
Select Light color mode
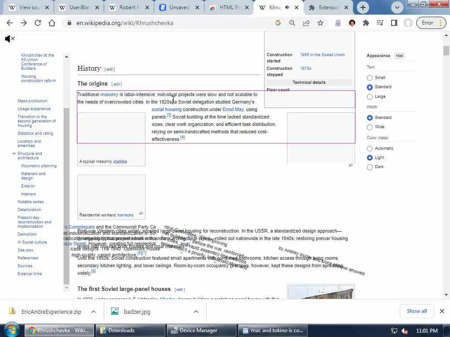coord(370,158)
